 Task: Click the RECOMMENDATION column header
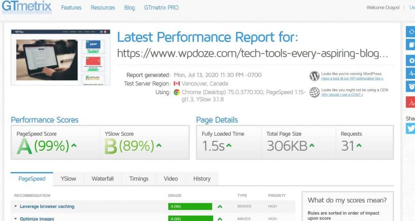click(x=32, y=196)
